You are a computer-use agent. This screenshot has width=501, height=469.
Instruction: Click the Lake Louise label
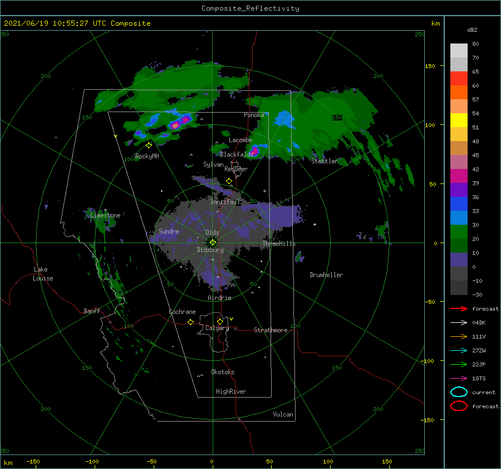tap(43, 274)
